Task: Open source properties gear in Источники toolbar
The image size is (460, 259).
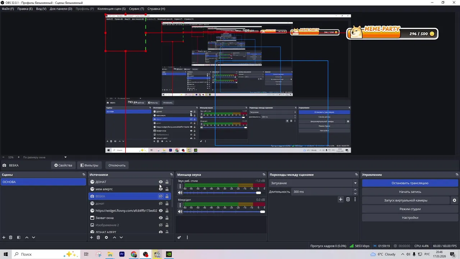Action: coord(106,237)
